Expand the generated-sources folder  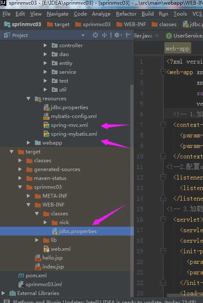pos(20,169)
